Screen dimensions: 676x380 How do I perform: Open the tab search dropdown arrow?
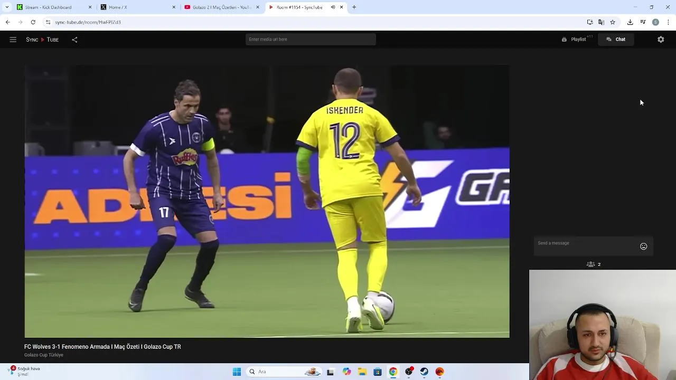point(7,7)
